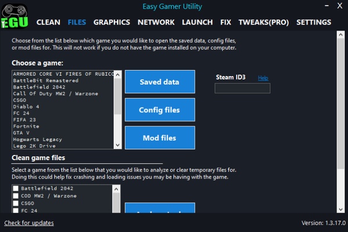
Task: Select Fortnite in game list
Action: click(x=63, y=126)
